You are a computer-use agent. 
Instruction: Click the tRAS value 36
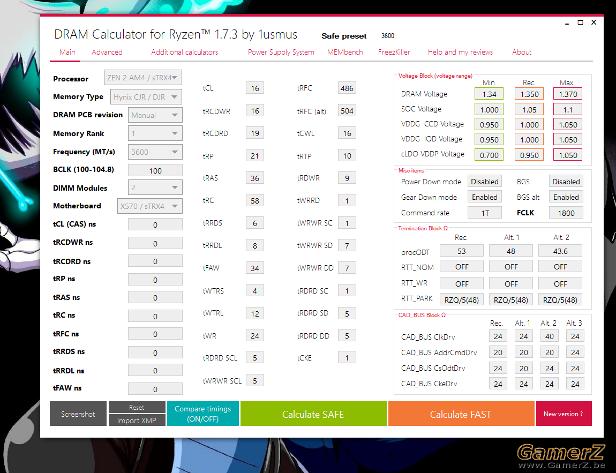255,178
